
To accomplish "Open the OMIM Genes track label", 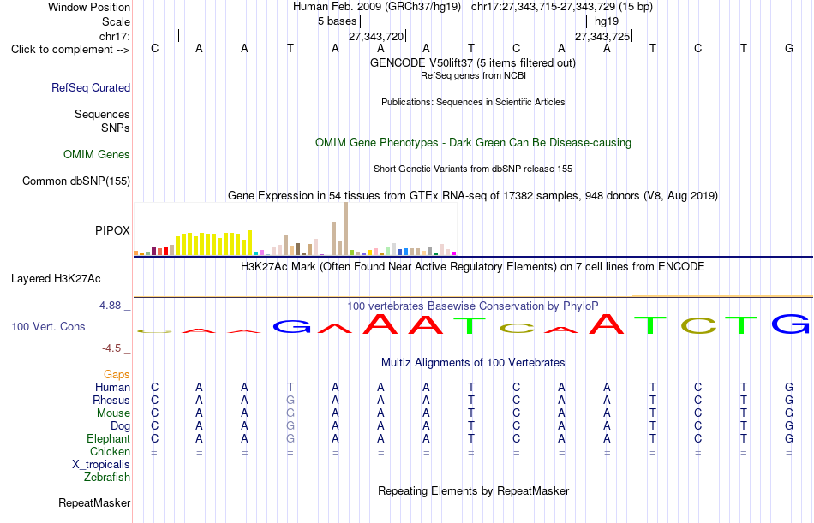I will click(97, 155).
